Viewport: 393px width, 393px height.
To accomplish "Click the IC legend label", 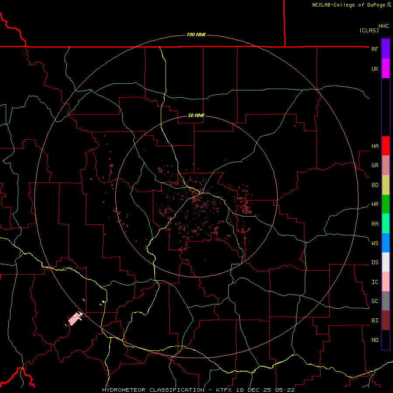I will pos(375,282).
